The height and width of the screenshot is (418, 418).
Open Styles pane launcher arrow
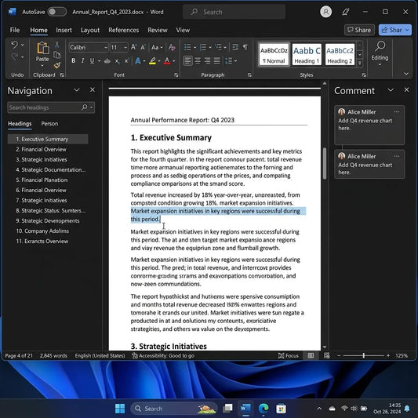[x=364, y=75]
